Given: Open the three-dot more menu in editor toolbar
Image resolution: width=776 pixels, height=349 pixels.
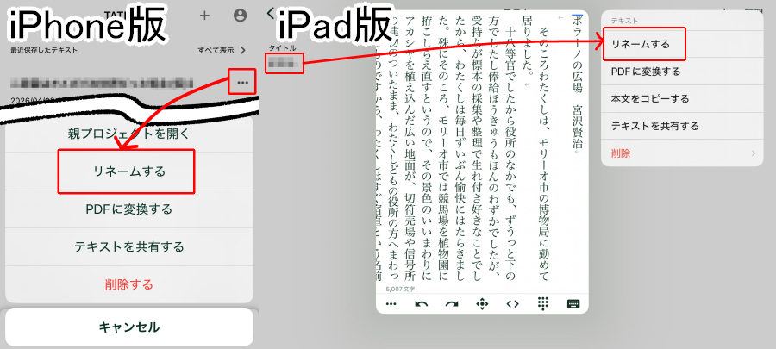Looking at the screenshot, I should point(391,303).
